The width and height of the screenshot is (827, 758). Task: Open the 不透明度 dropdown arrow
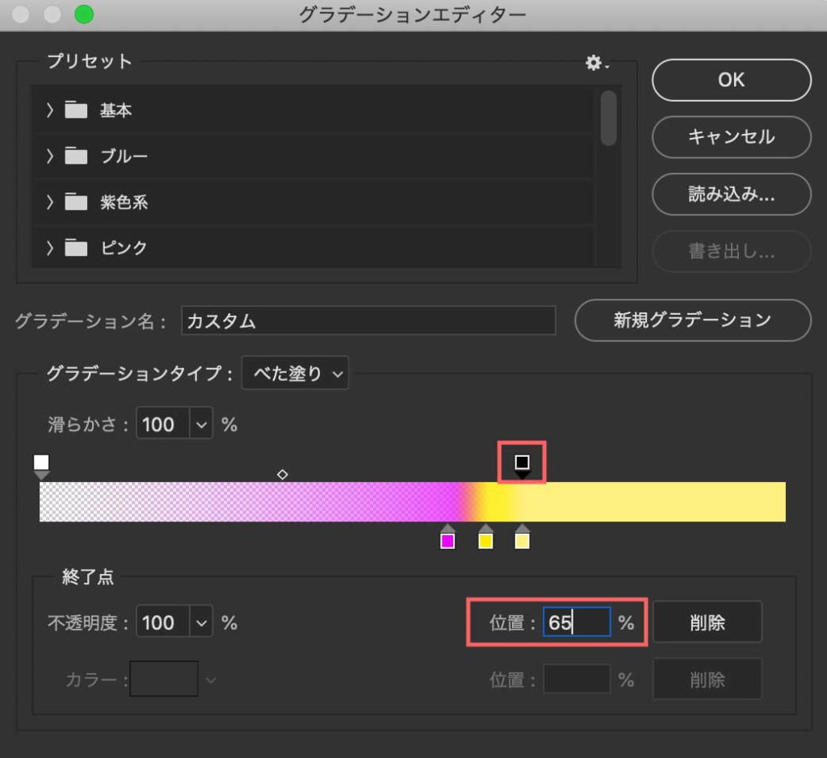pyautogui.click(x=201, y=622)
